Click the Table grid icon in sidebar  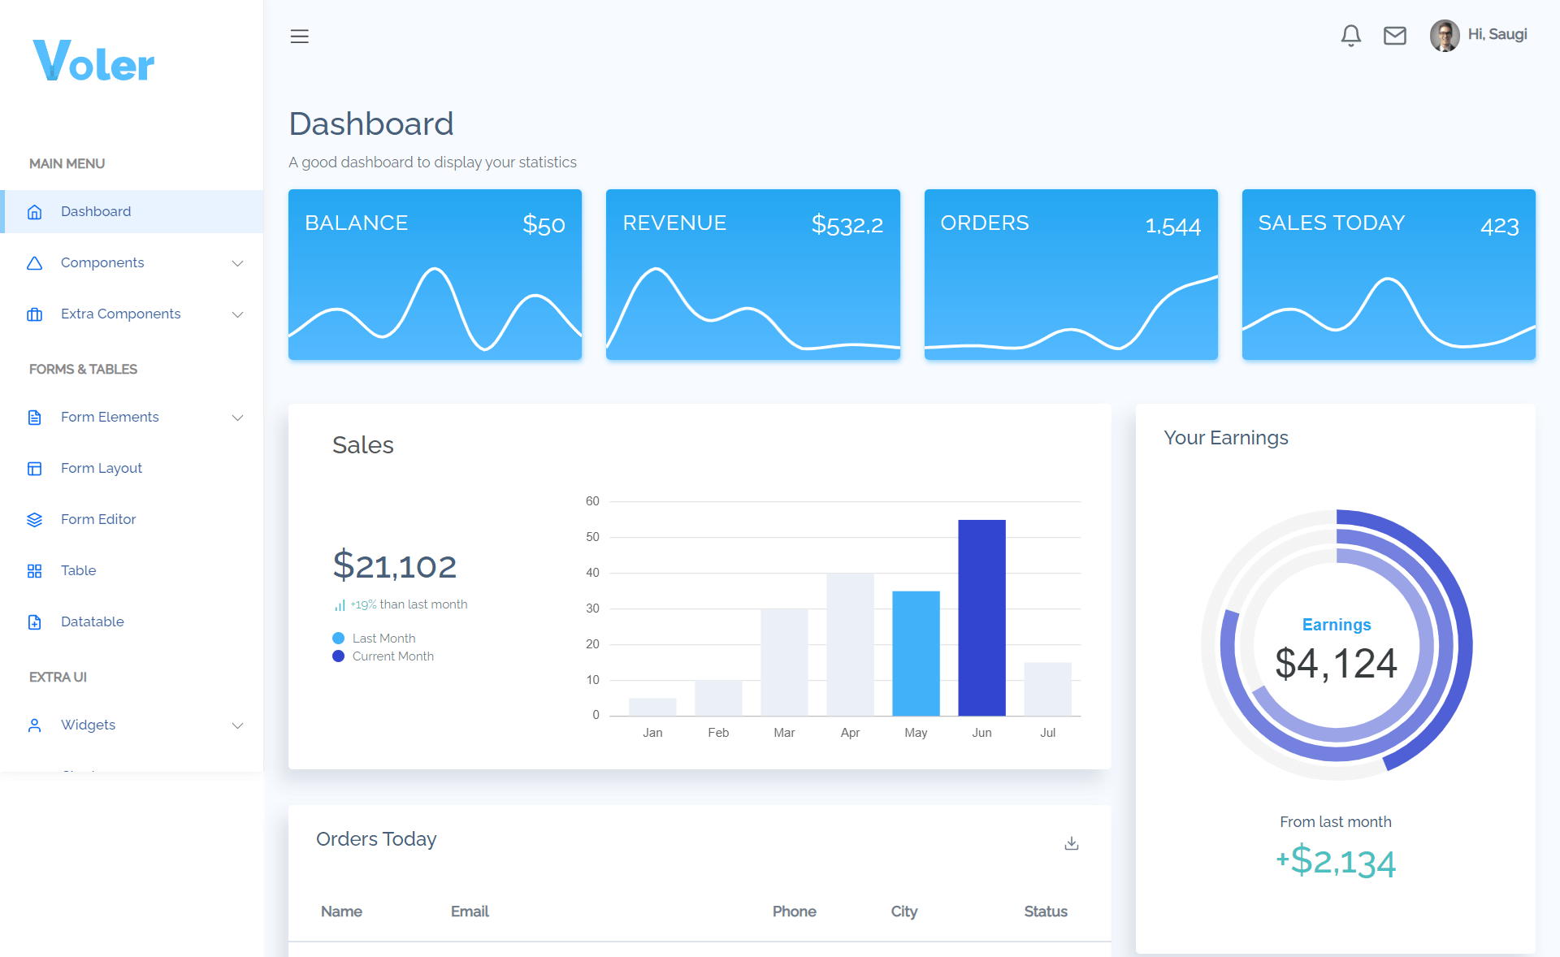(x=34, y=570)
